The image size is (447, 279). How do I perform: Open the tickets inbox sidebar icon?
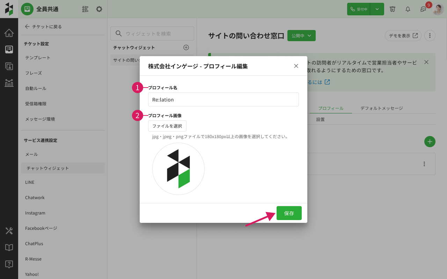coord(9,50)
